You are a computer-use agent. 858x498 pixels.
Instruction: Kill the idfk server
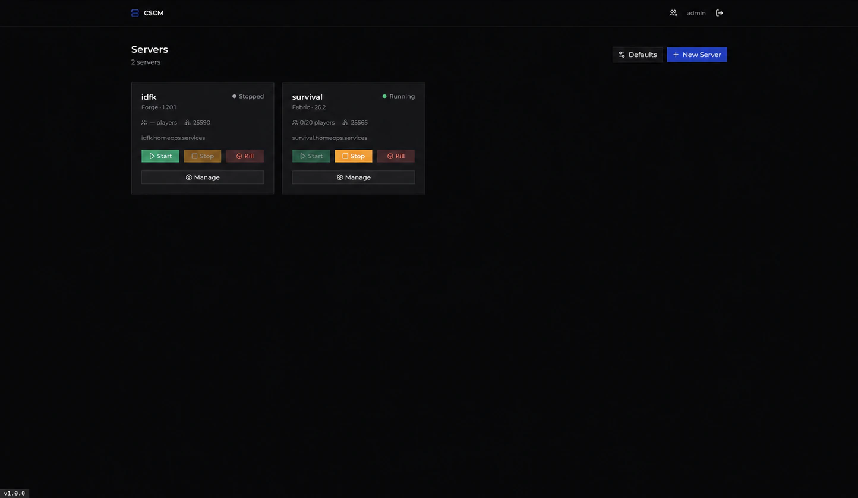pyautogui.click(x=245, y=156)
